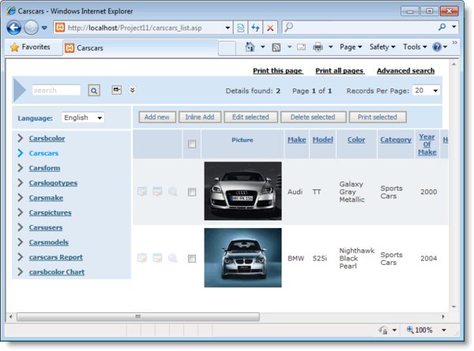Refresh the page using address bar icon
474x351 pixels.
(255, 28)
